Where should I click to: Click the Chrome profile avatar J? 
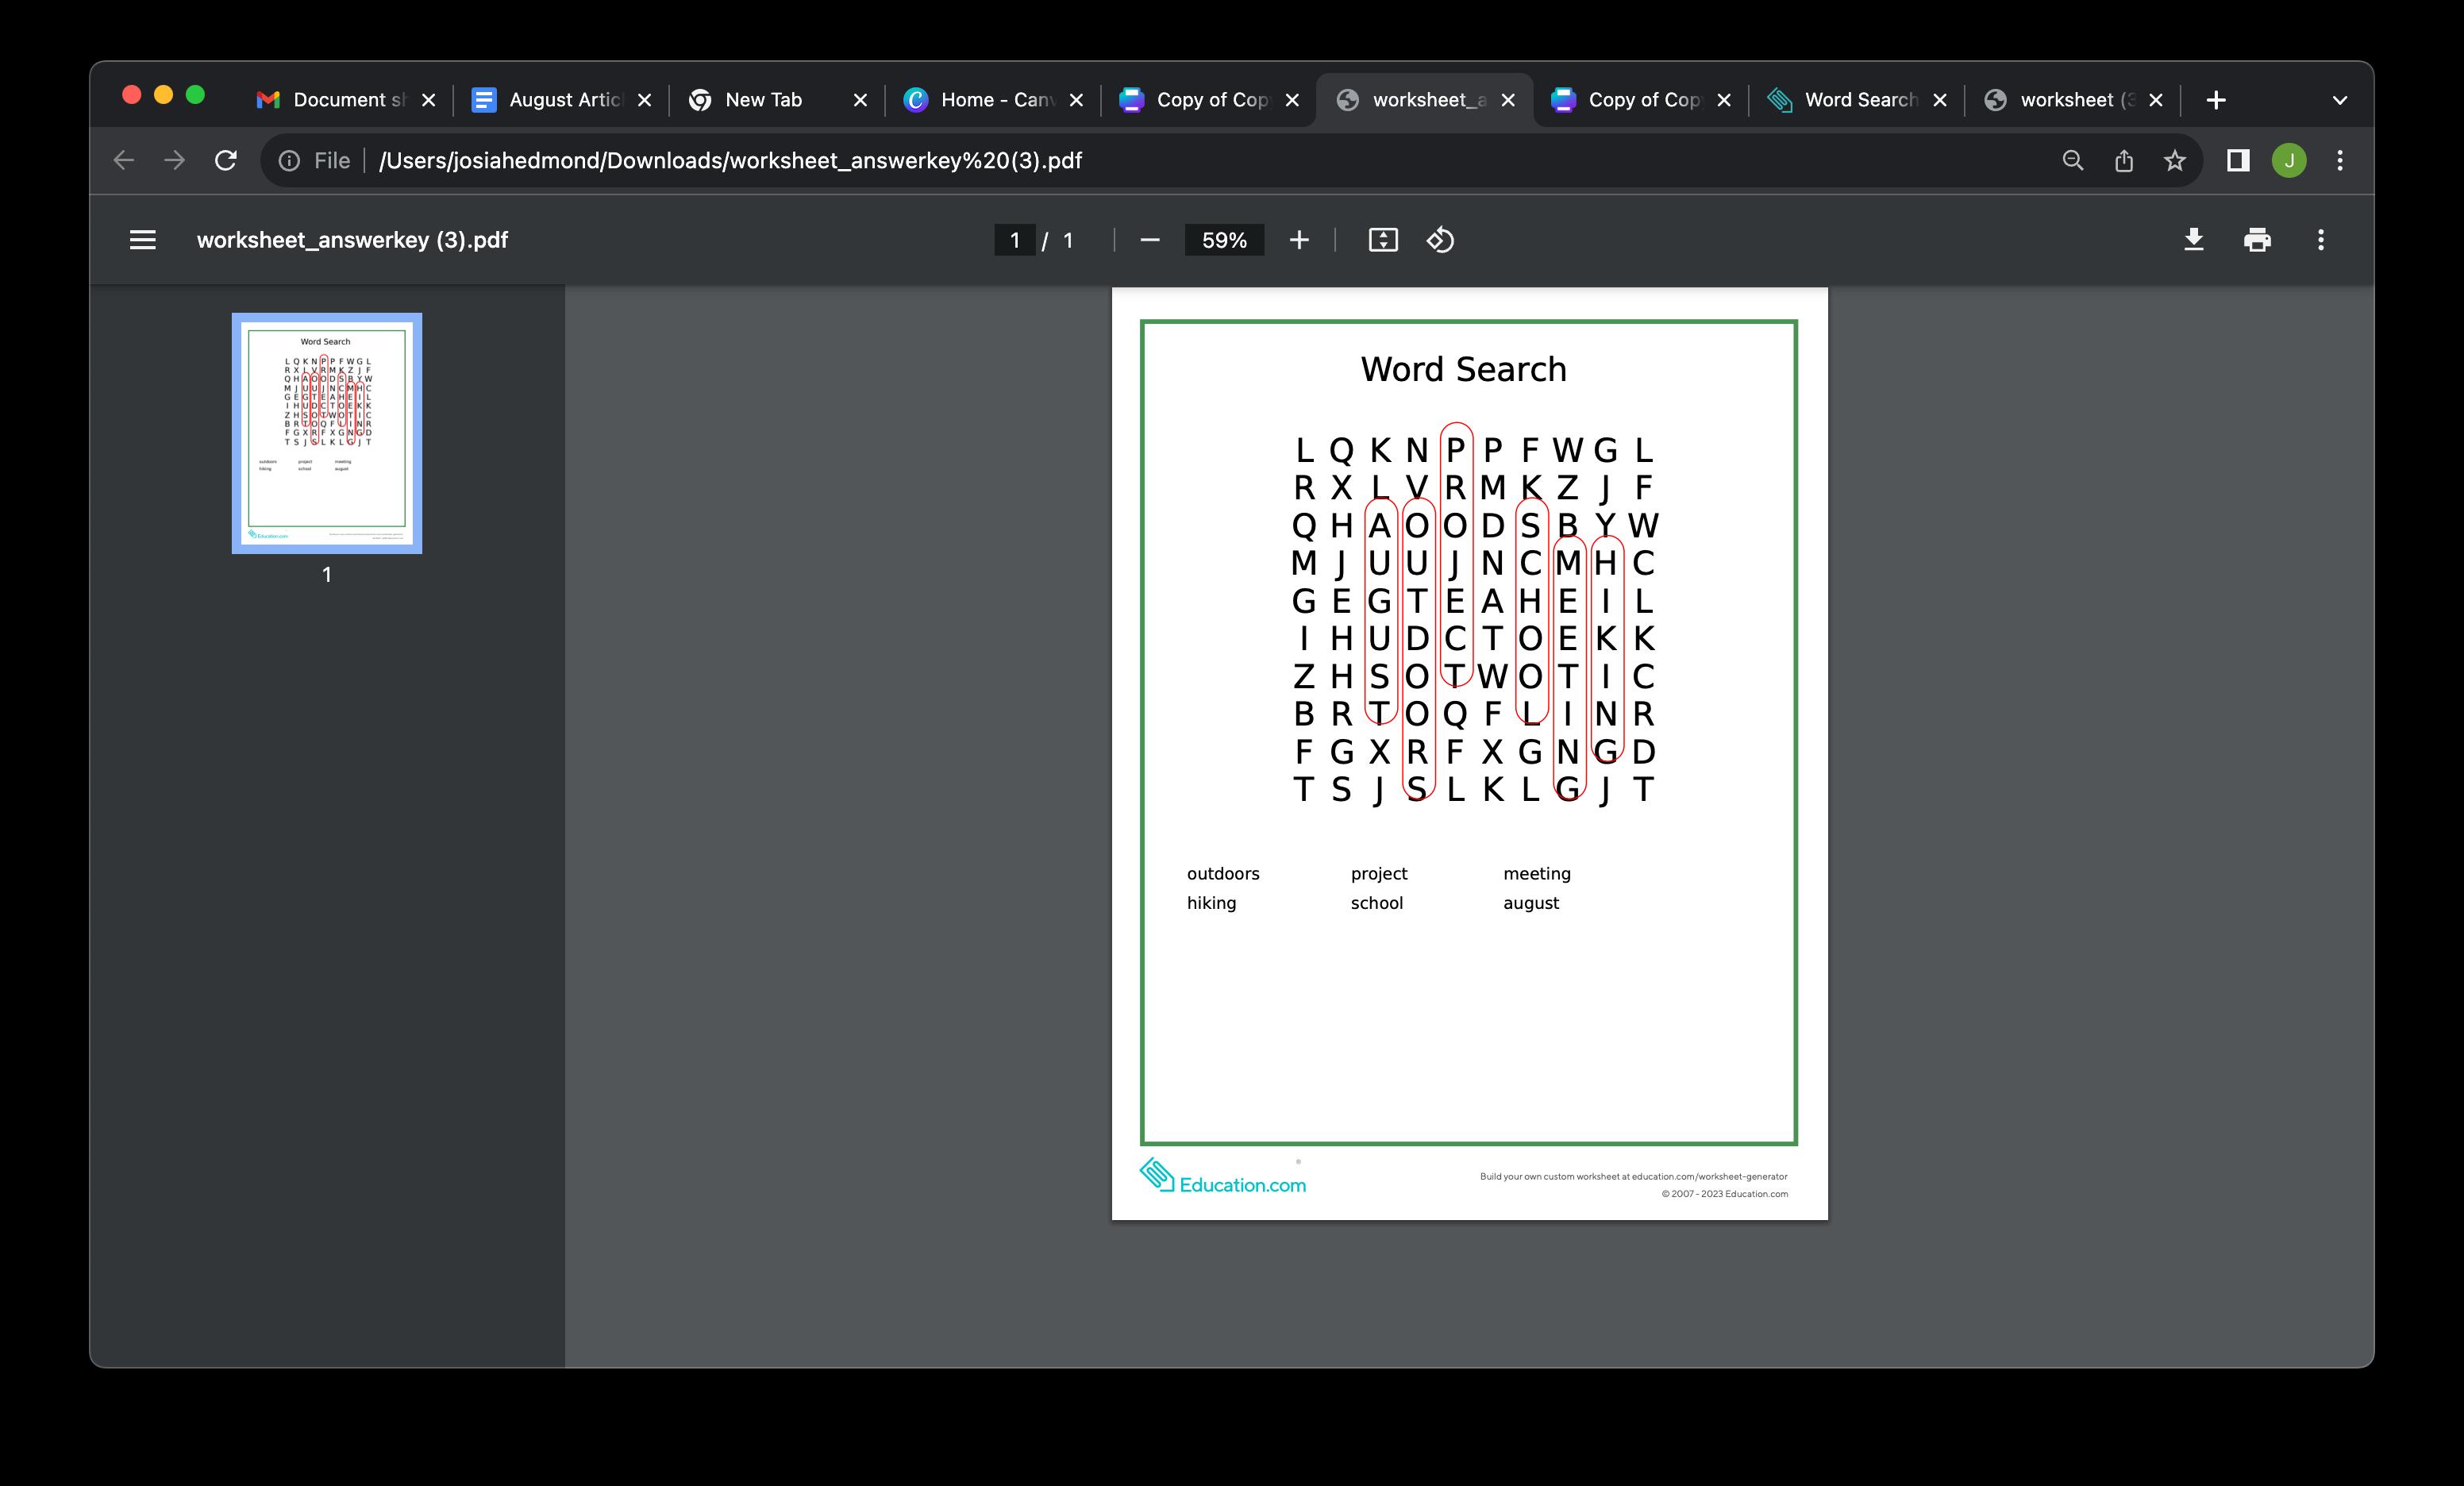[x=2289, y=161]
